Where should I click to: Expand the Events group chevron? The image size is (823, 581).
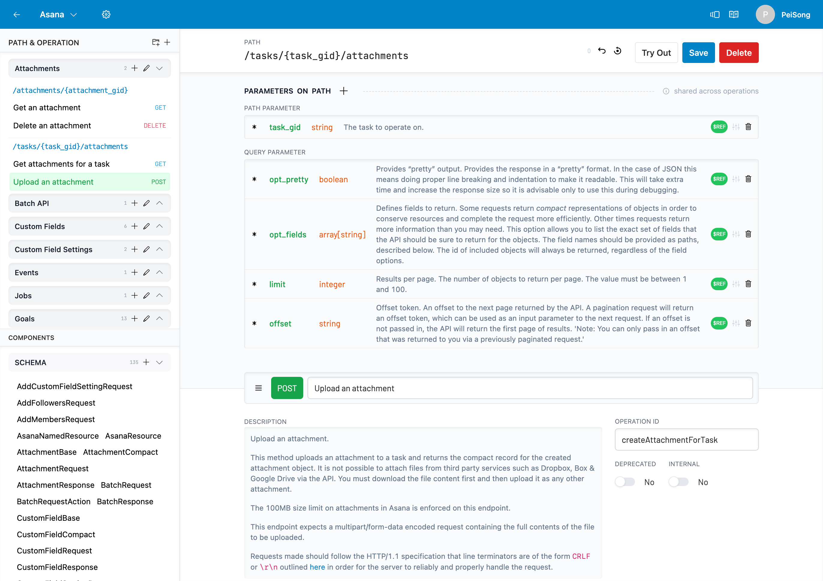click(160, 272)
